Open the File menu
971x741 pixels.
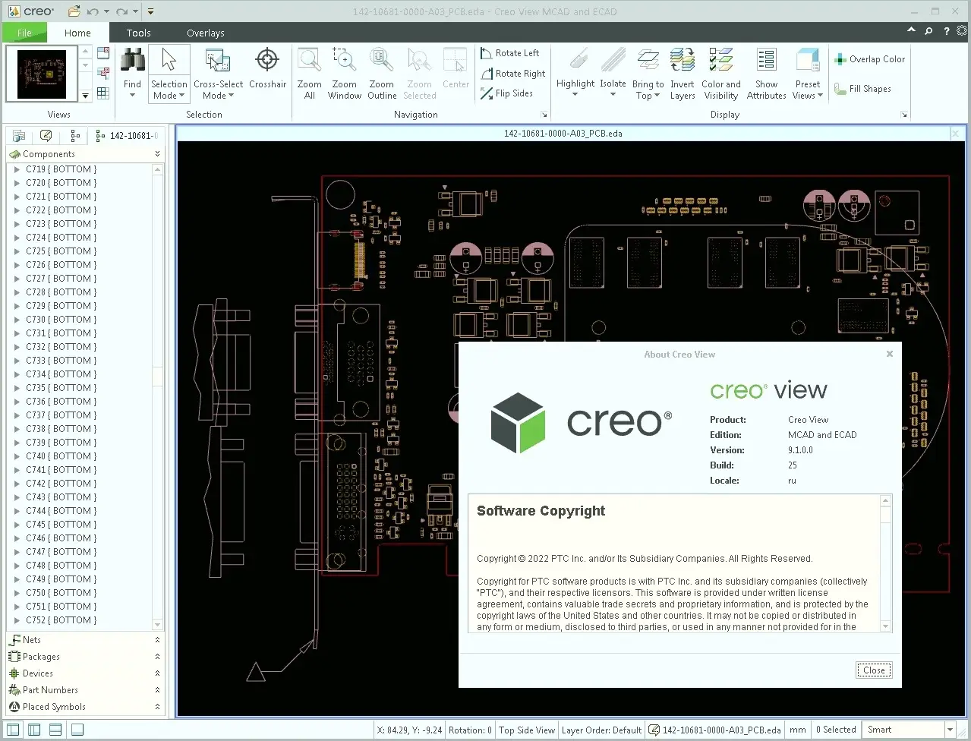pyautogui.click(x=24, y=33)
